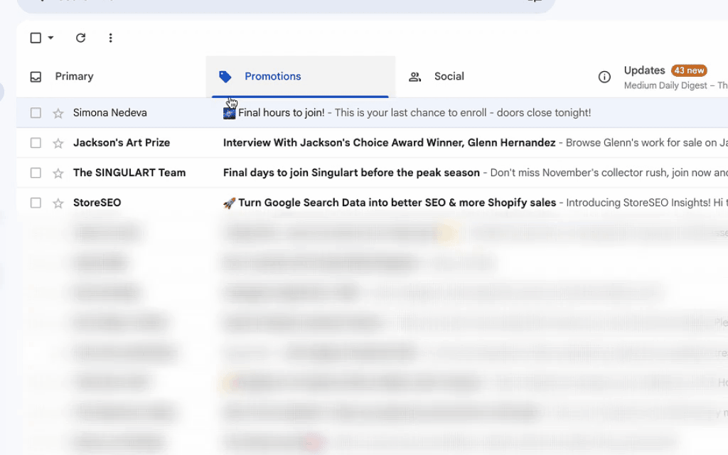
Task: Open the 'Final days to join Singulart' email
Action: (x=351, y=173)
